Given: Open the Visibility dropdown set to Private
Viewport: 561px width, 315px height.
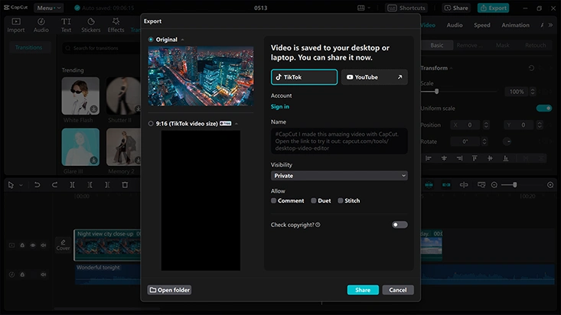Looking at the screenshot, I should click(339, 176).
